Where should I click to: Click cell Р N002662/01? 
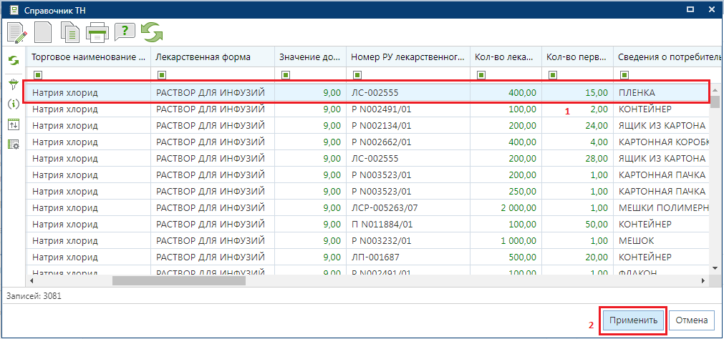point(408,142)
